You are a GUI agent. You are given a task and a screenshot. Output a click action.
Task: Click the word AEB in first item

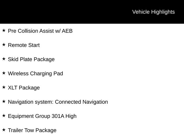(x=67, y=31)
